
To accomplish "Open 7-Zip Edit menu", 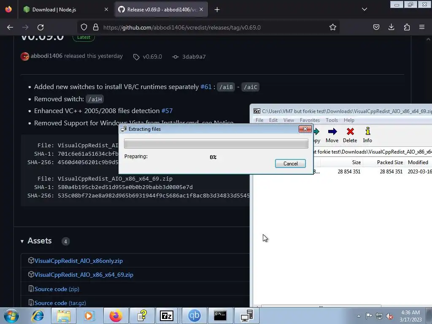I will tap(273, 120).
